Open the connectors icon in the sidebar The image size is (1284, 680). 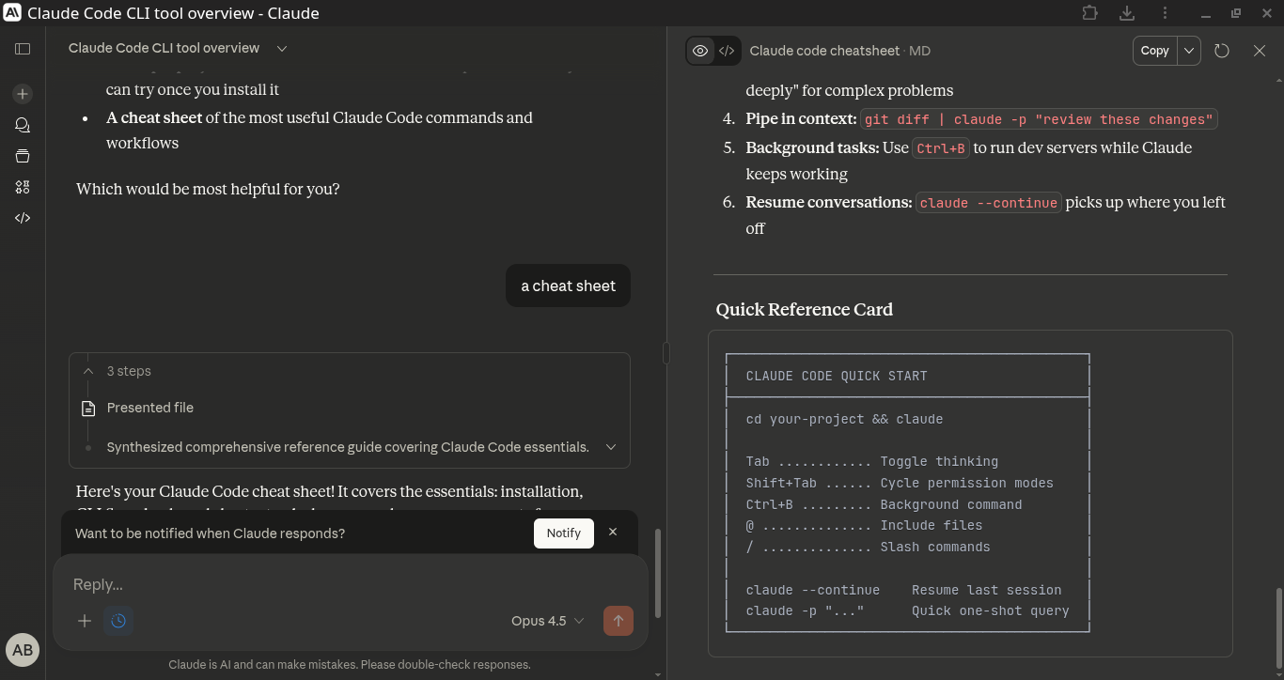[23, 187]
